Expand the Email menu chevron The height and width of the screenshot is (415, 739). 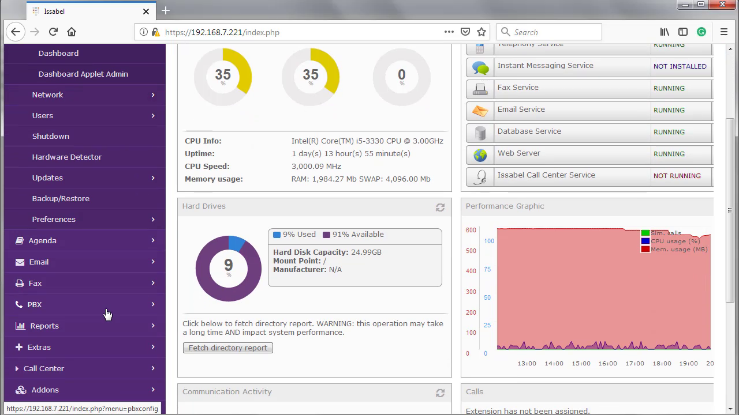click(153, 262)
